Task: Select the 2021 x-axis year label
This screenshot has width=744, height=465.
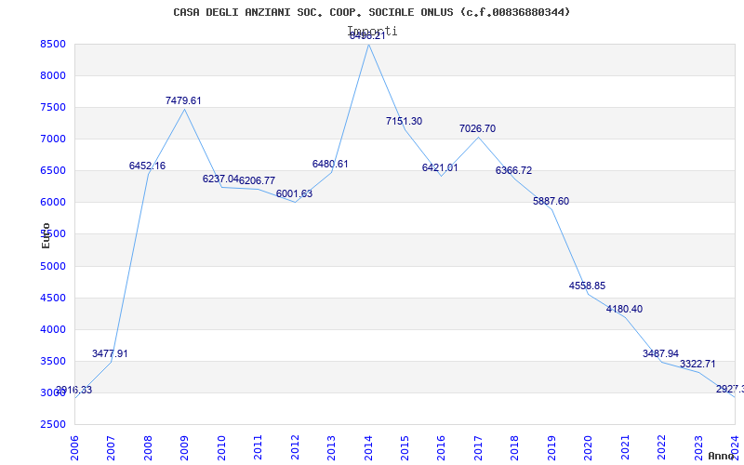Action: [x=625, y=447]
